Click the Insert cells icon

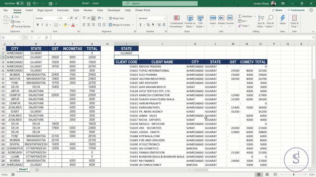(x=213, y=18)
